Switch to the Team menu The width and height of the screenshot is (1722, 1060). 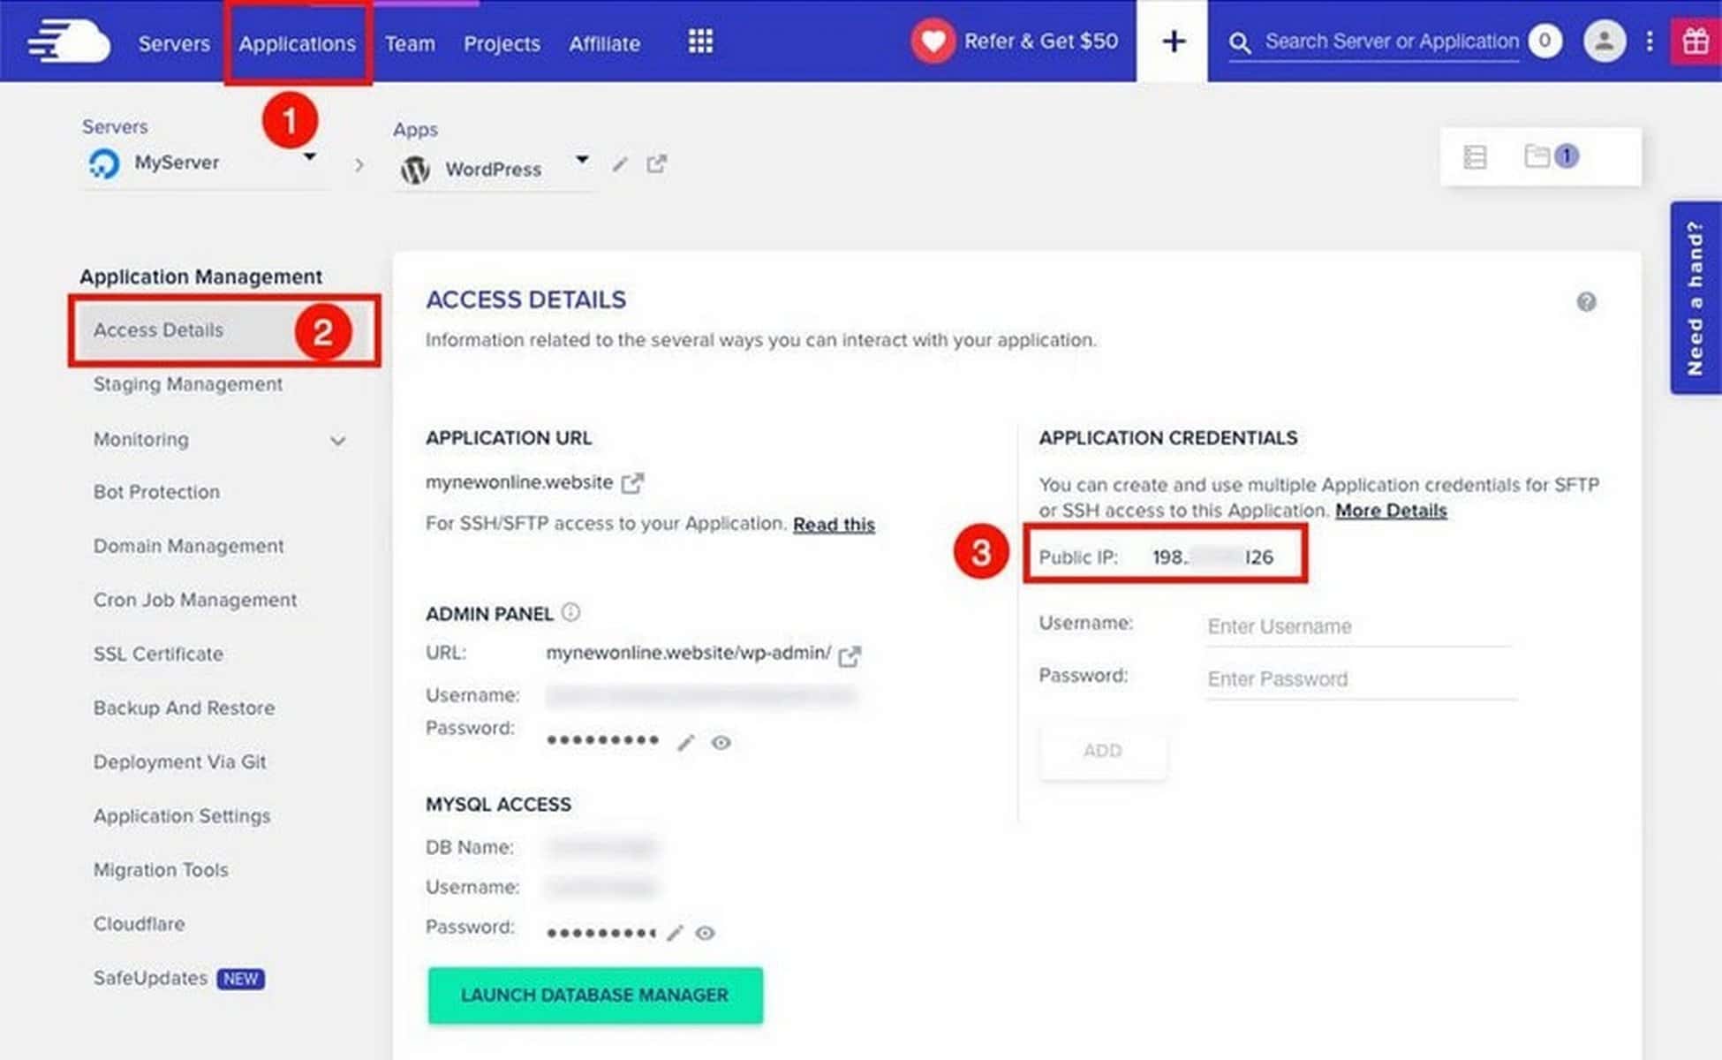(410, 43)
